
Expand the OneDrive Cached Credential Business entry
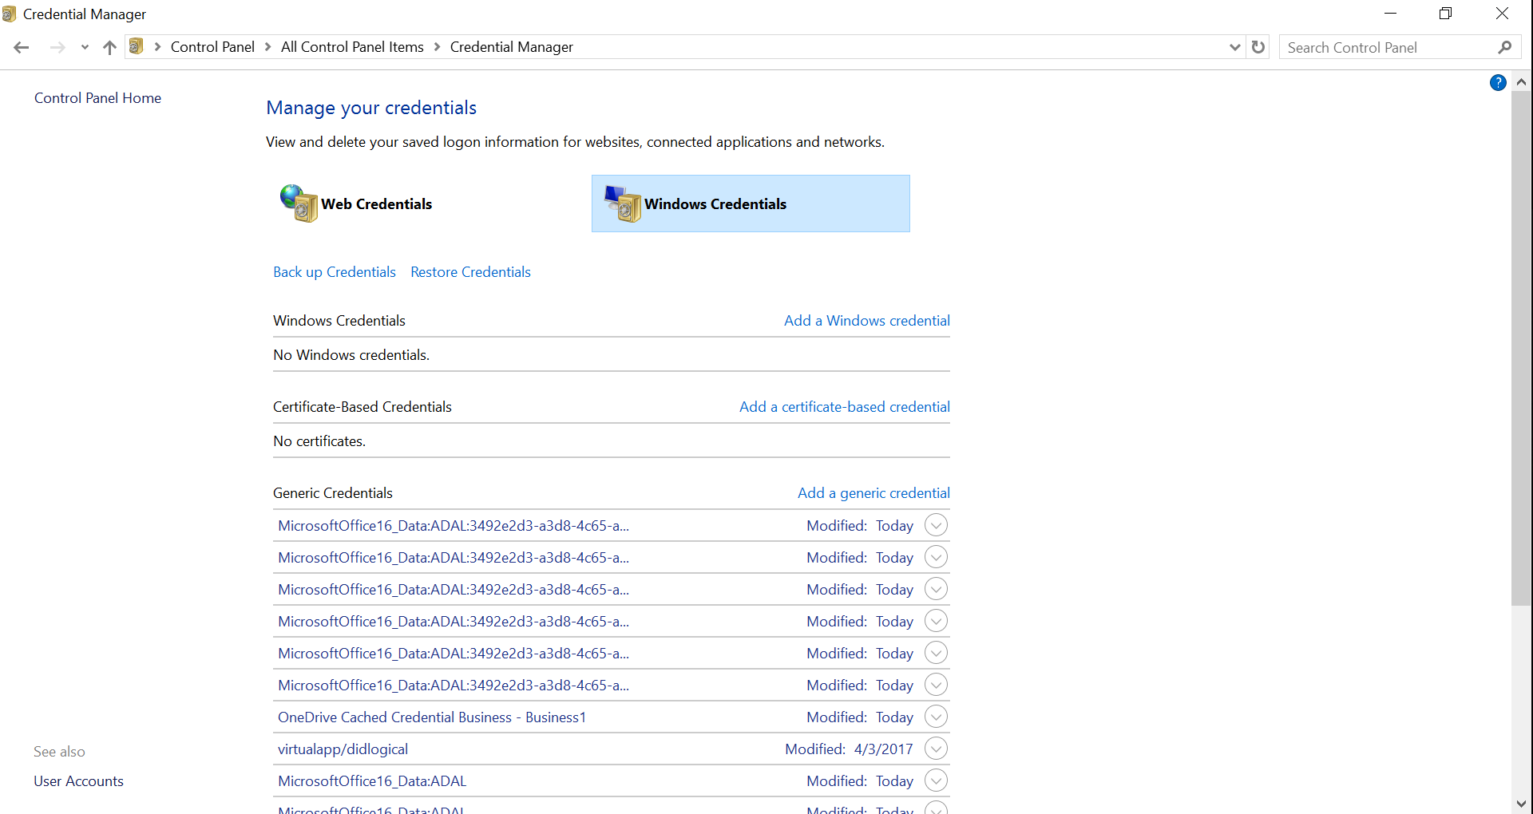pyautogui.click(x=936, y=716)
